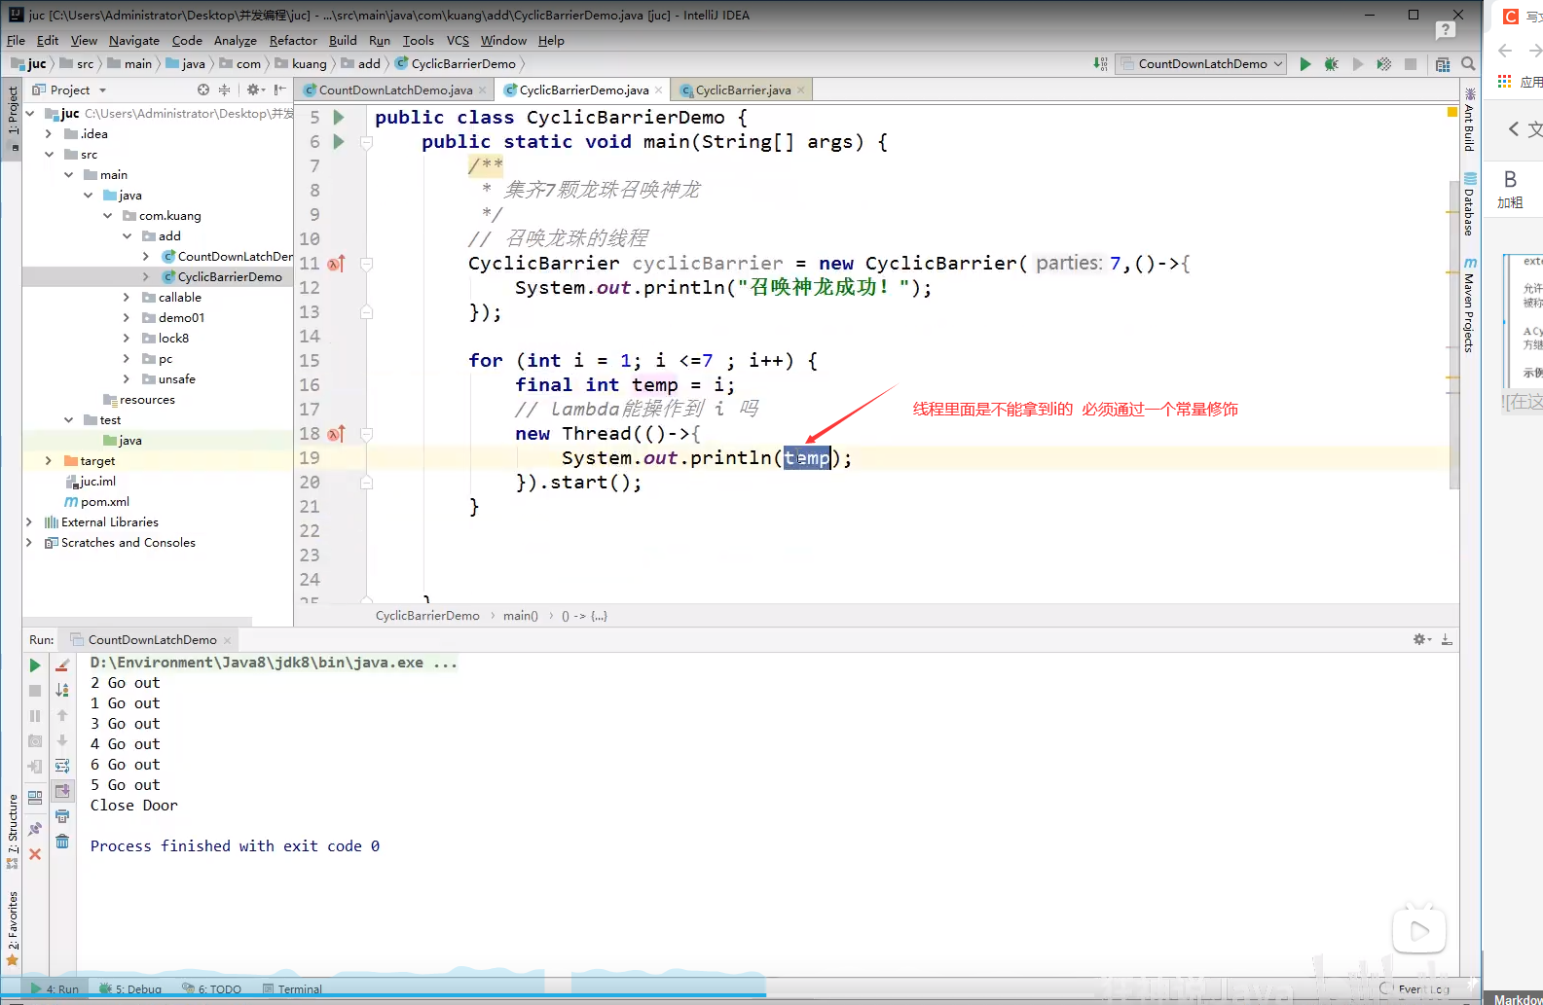This screenshot has width=1543, height=1005.
Task: Expand External Libraries node
Action: coord(29,522)
